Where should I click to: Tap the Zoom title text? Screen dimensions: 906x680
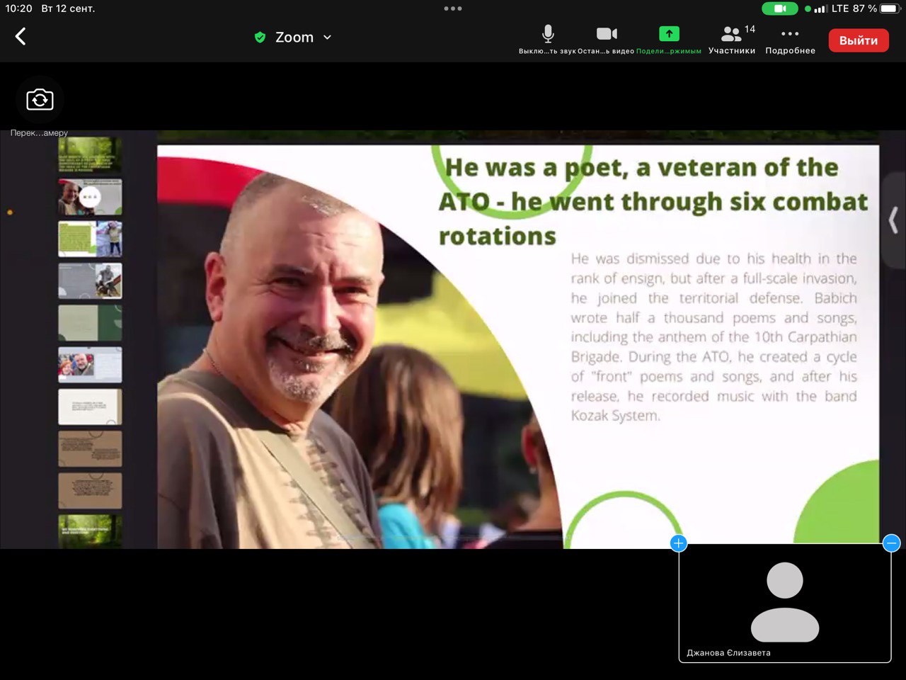click(x=294, y=38)
